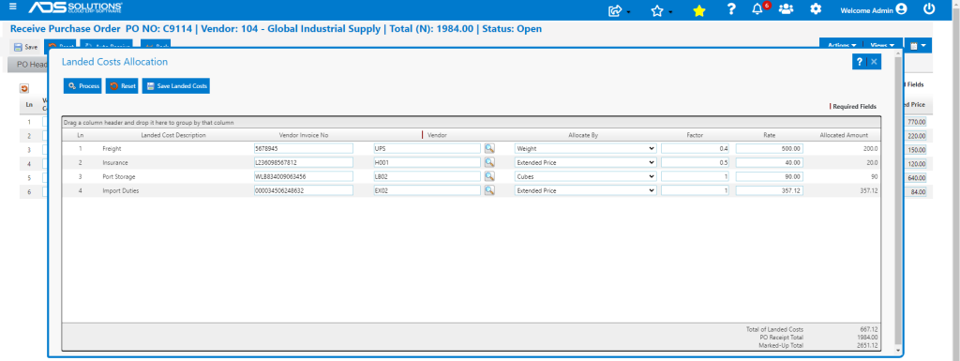Sort by Landed Cost Description column
The image size is (960, 361).
(x=173, y=135)
